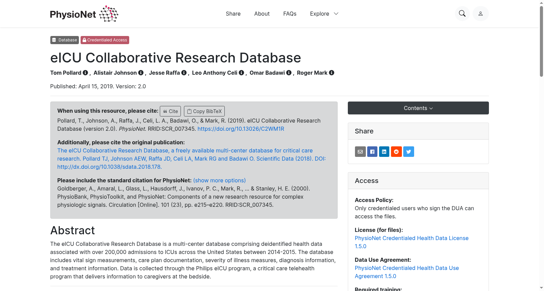Share on LinkedIn icon
Viewport: 544px width, 291px height.
(384, 152)
